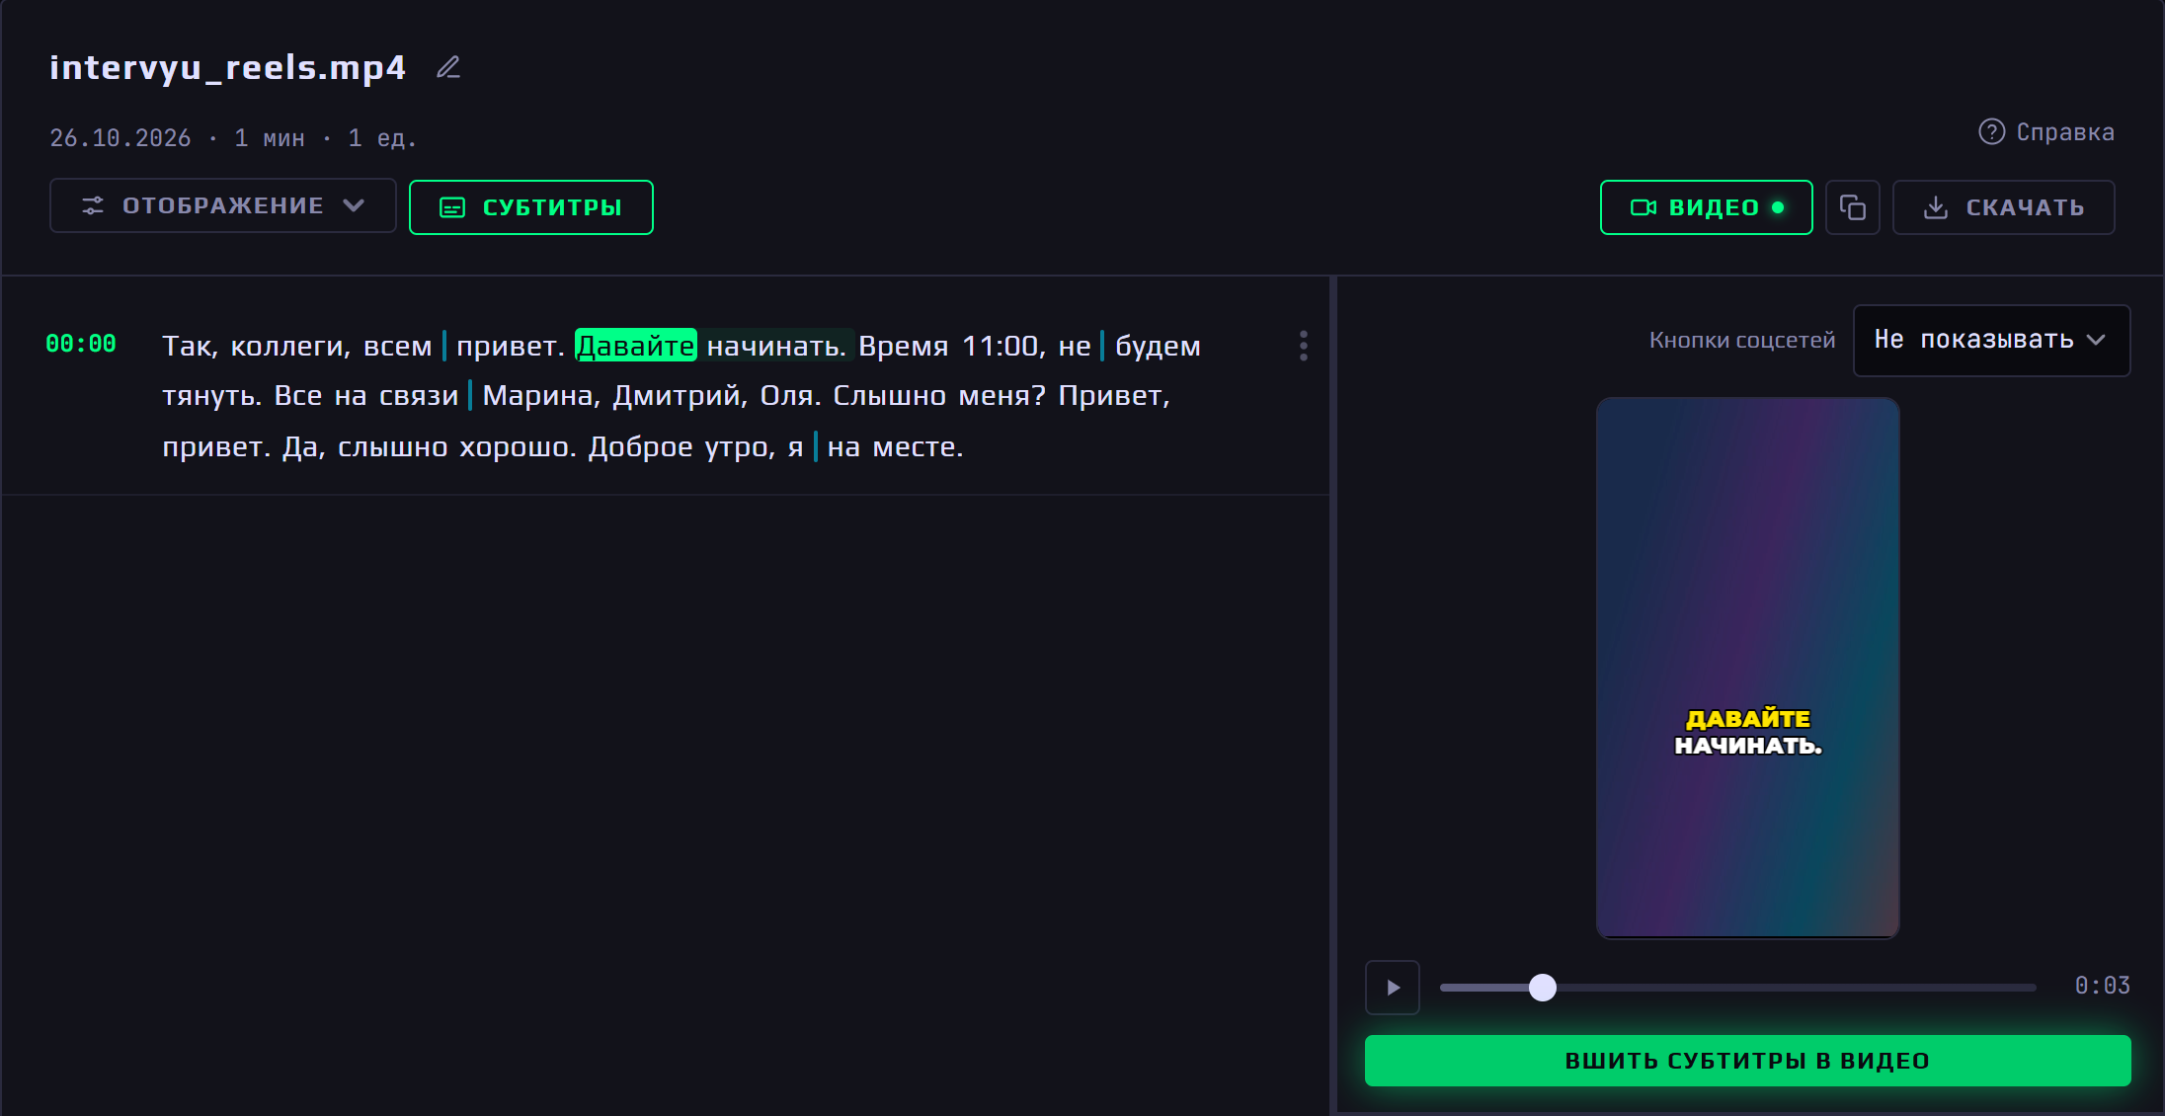Expand the ОТОБРАЖЕНИЕ display dropdown
Viewport: 2165px width, 1116px height.
coord(223,205)
